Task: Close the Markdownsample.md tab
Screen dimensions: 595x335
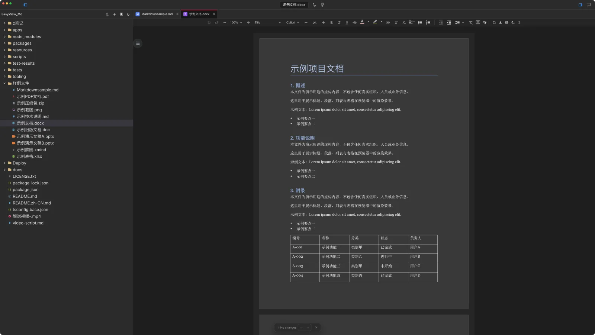Action: 177,14
